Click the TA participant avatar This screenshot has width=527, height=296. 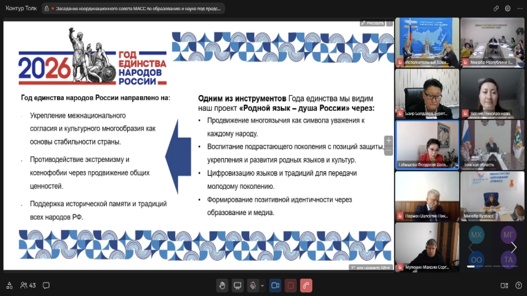point(508,260)
